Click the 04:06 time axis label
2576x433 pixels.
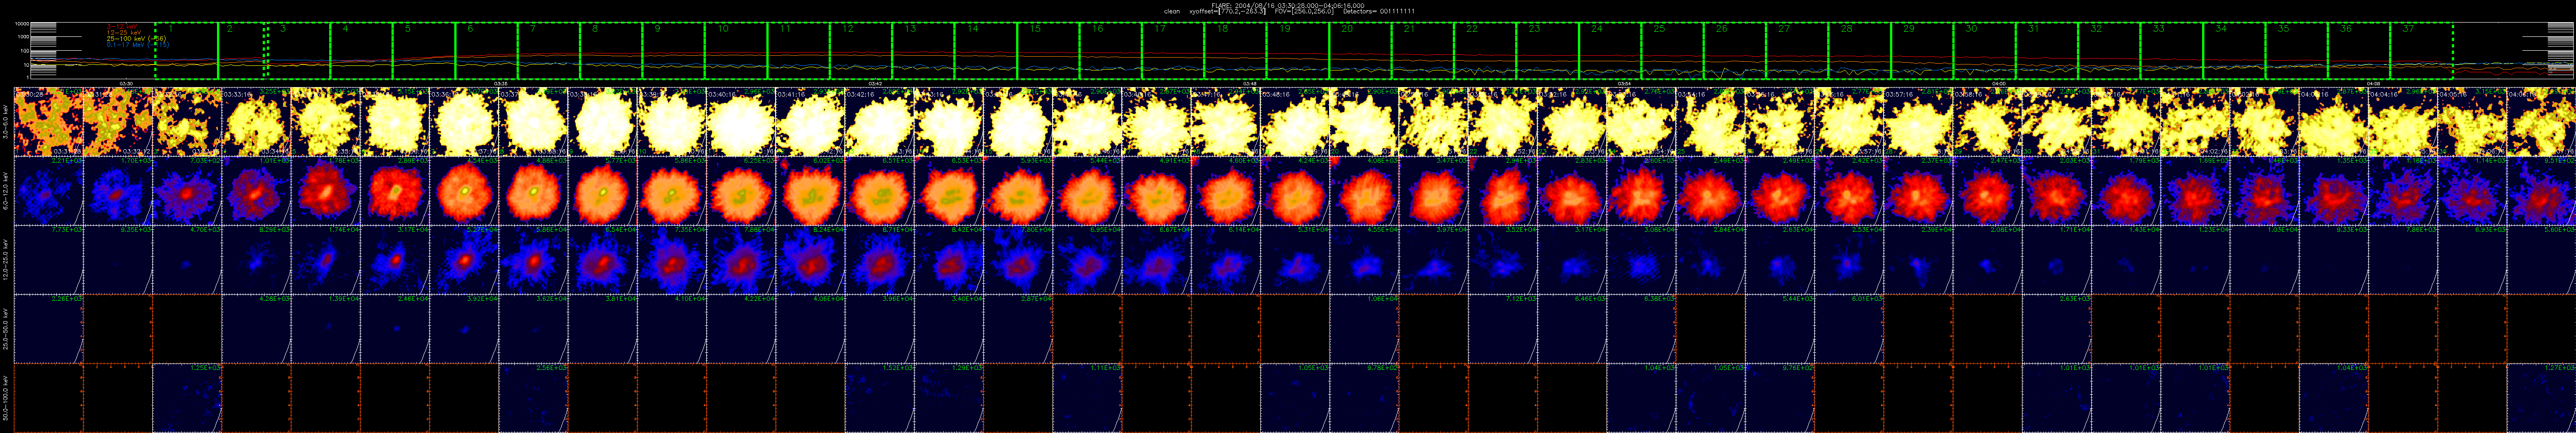(x=2374, y=84)
